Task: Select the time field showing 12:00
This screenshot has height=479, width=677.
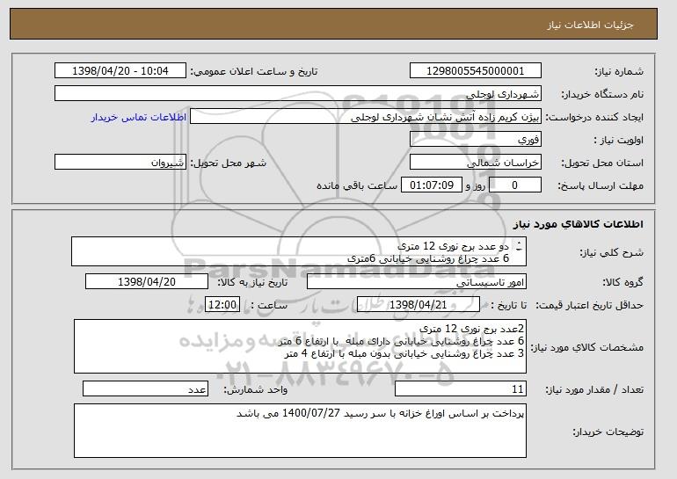Action: click(x=222, y=305)
